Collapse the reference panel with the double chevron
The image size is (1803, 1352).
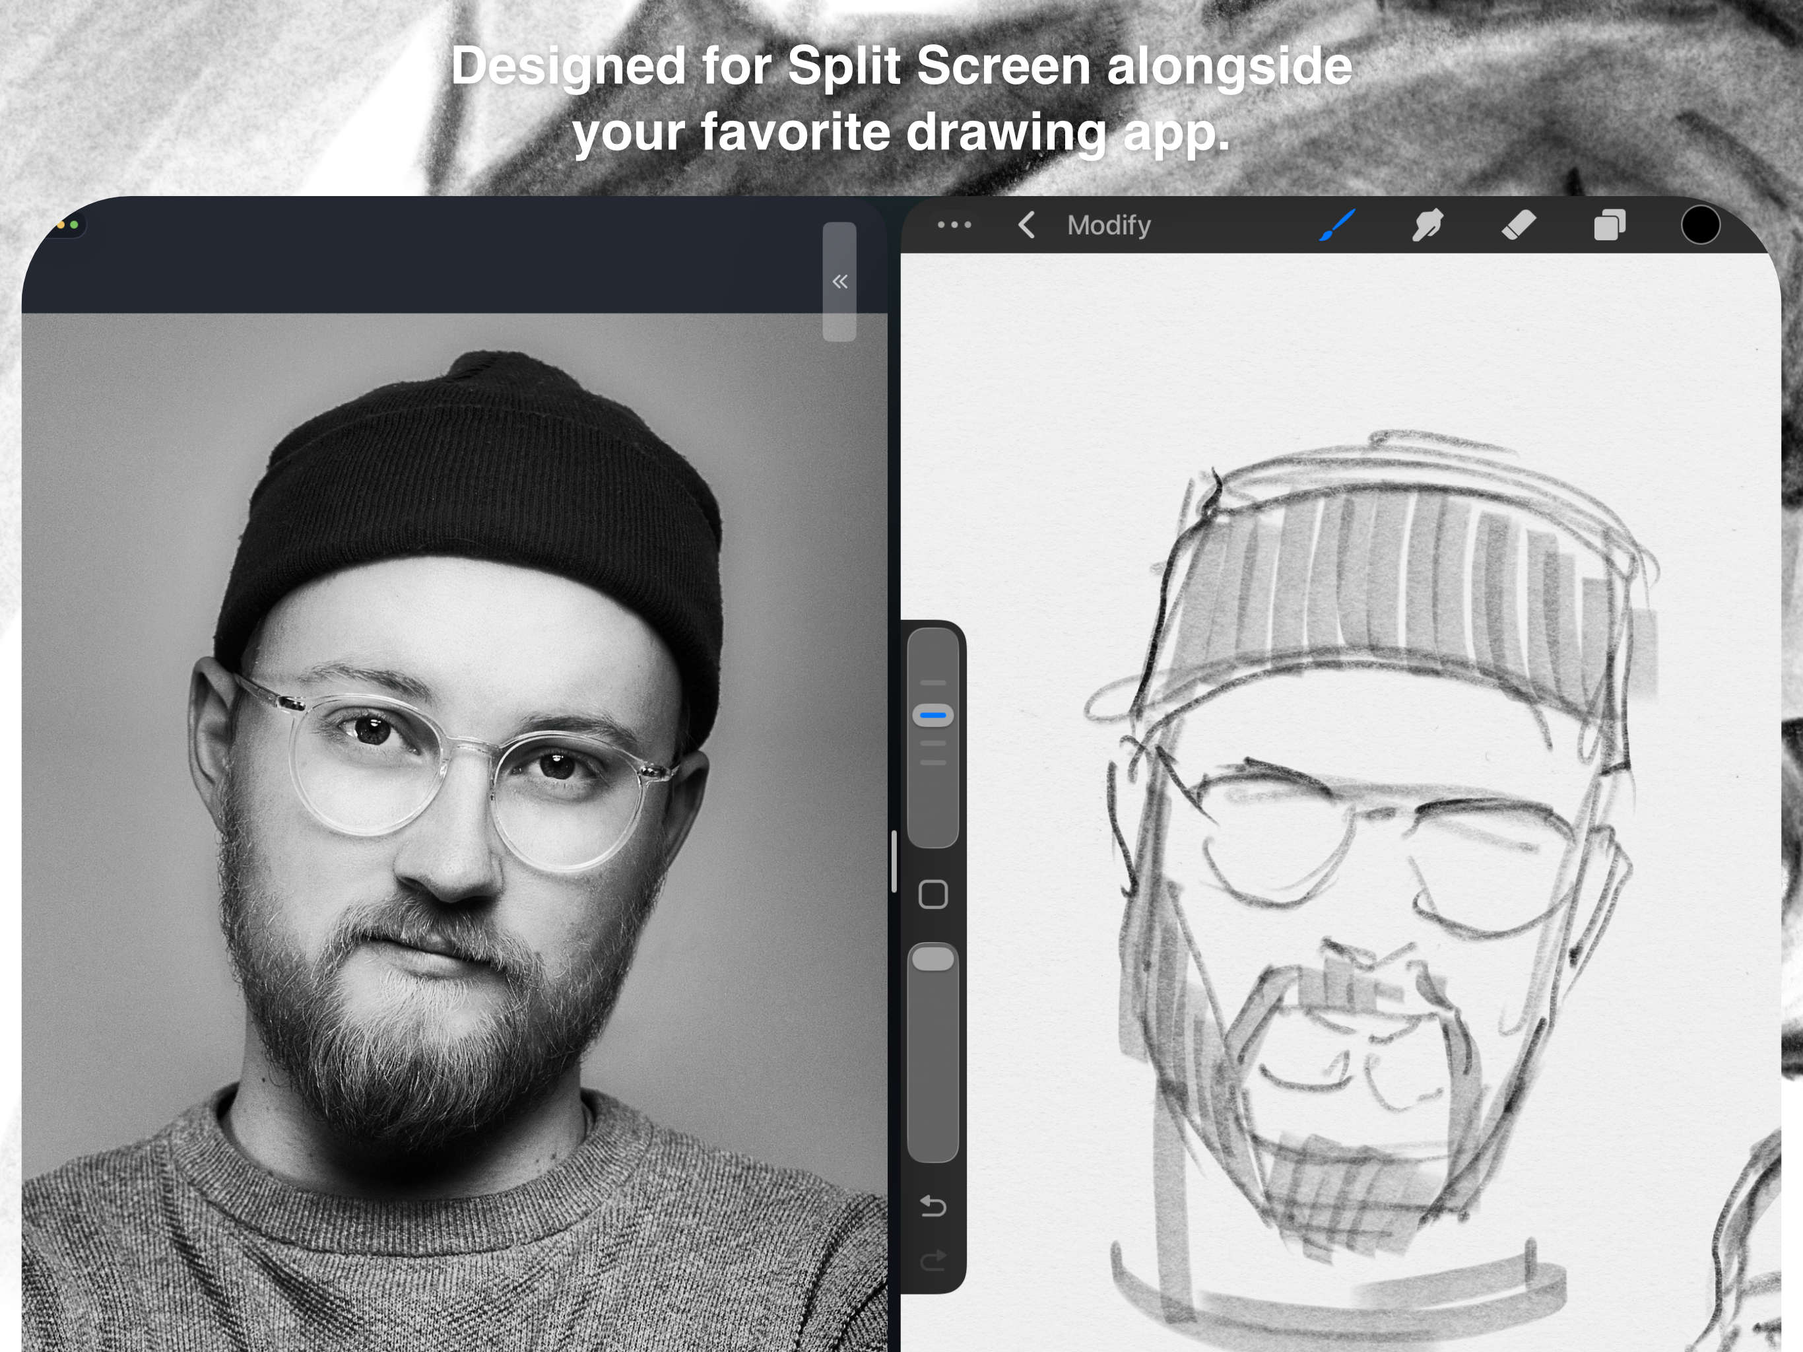839,281
